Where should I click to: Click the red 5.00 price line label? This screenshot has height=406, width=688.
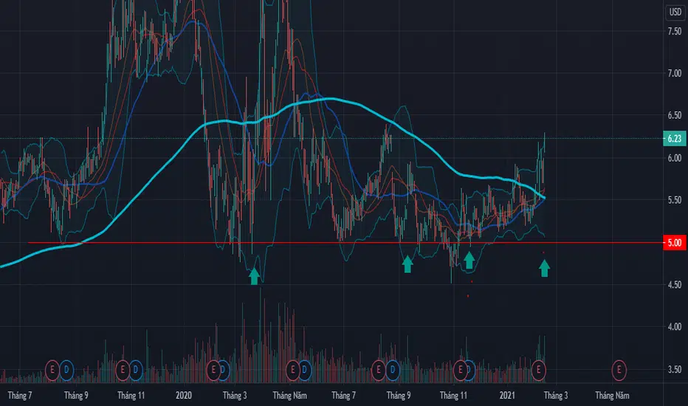(x=675, y=242)
